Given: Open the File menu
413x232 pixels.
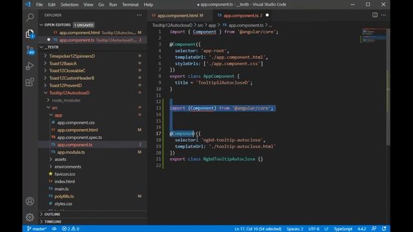Looking at the screenshot, I should pos(39,5).
